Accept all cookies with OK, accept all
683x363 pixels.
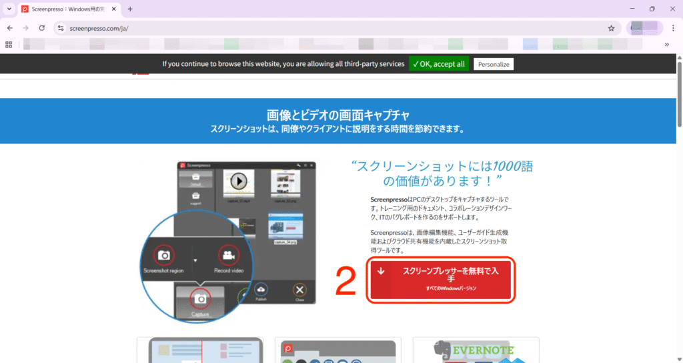tap(439, 63)
